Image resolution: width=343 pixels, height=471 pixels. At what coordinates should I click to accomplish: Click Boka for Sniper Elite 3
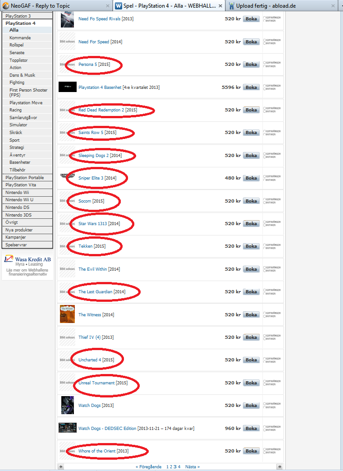(251, 178)
